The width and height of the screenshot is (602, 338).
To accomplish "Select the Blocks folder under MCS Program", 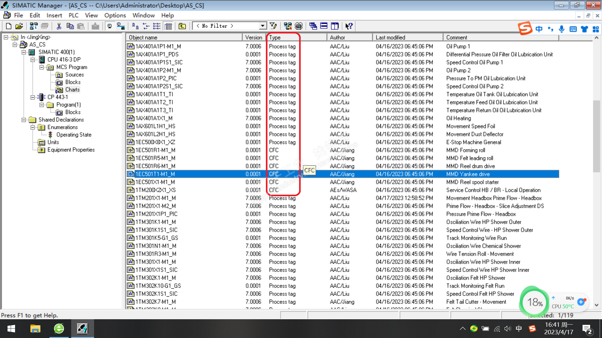I will click(x=73, y=82).
